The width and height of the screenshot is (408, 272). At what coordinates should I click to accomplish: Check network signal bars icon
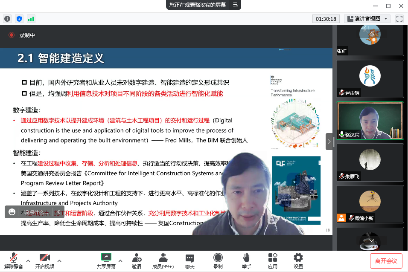click(31, 19)
